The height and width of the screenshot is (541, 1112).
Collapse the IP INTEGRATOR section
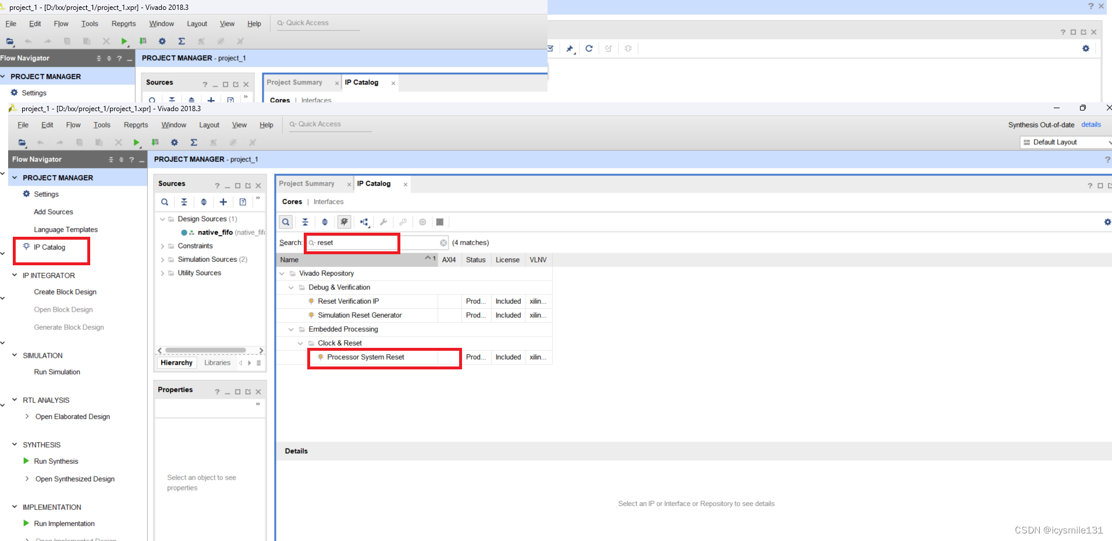(15, 275)
